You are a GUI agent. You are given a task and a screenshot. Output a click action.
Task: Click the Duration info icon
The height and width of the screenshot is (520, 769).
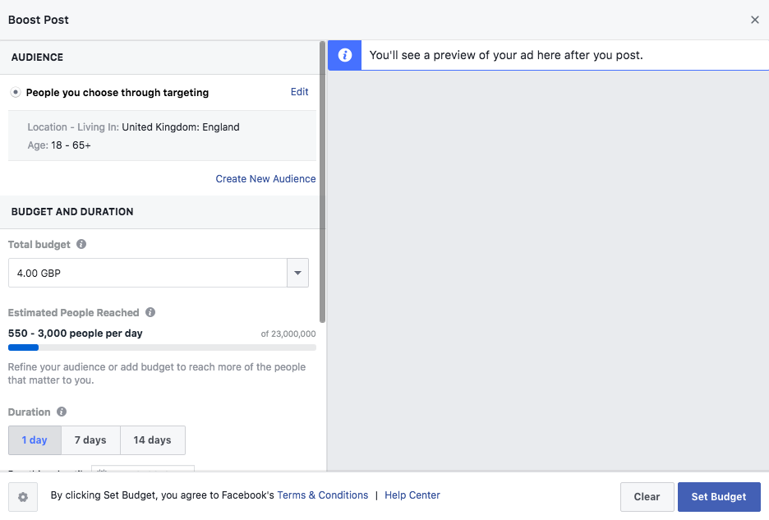(x=62, y=412)
